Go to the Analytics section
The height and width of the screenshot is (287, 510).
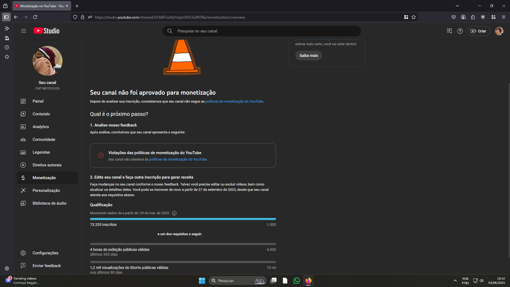coord(47,127)
